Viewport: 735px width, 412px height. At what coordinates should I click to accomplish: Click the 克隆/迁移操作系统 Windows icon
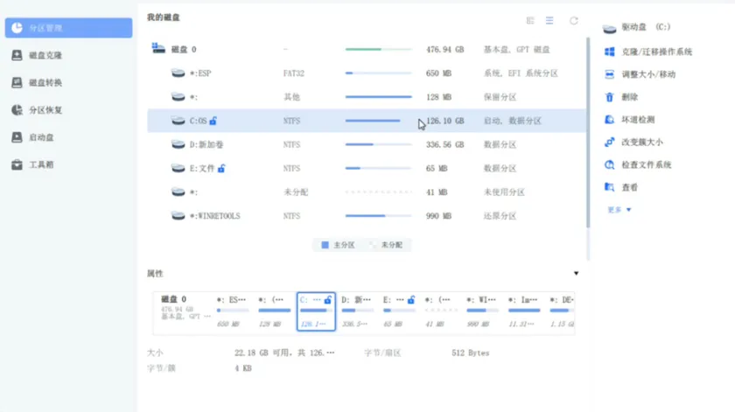click(x=609, y=52)
